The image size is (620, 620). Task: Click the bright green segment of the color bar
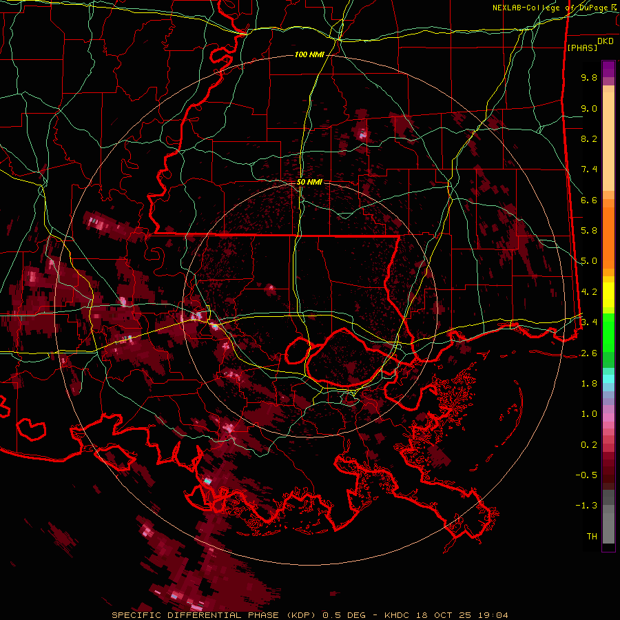(x=608, y=334)
